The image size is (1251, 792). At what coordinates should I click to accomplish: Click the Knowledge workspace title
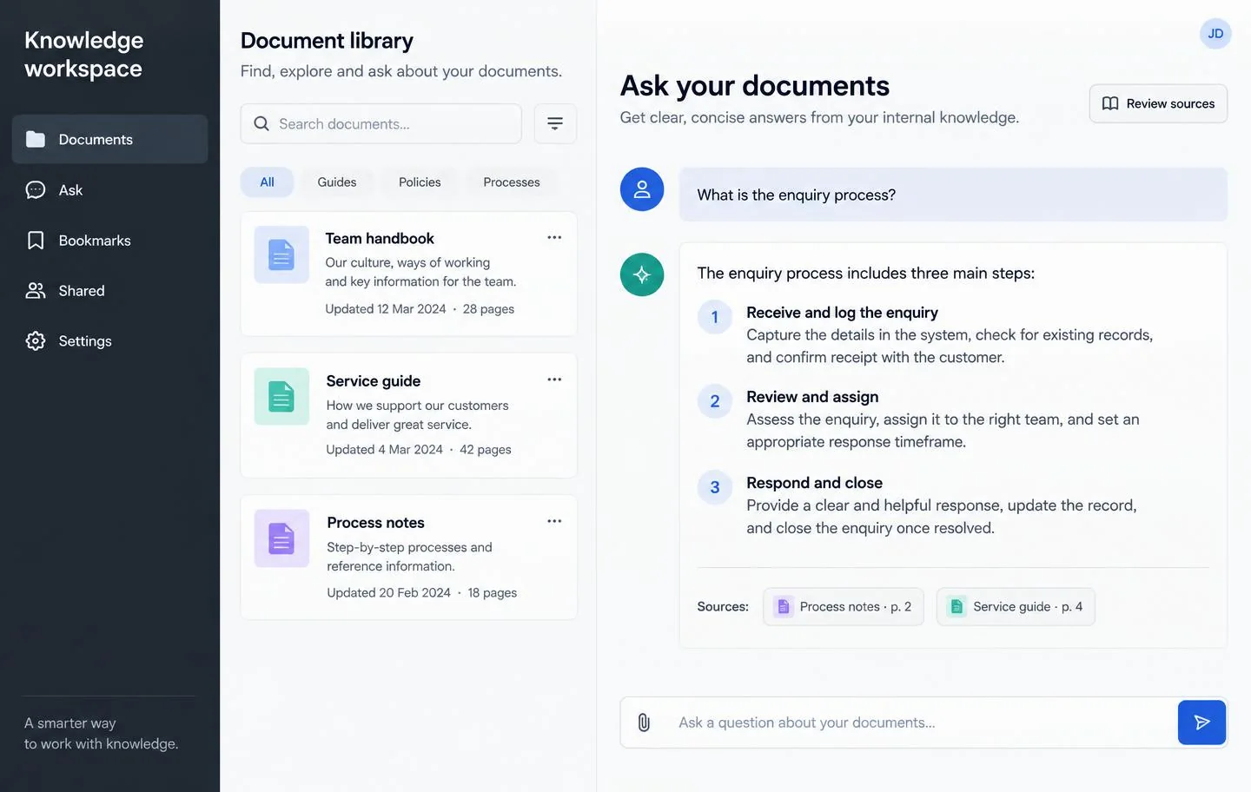(83, 54)
